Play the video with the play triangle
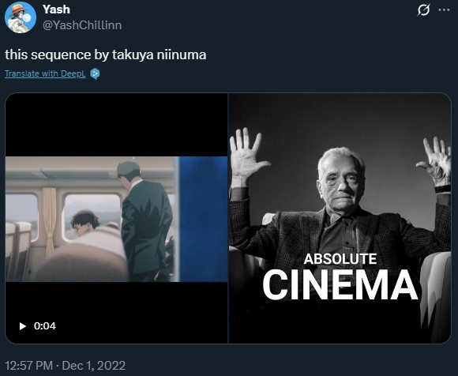 22,325
